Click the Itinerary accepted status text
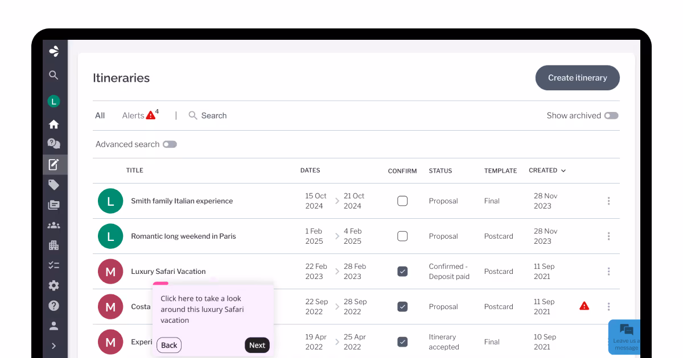This screenshot has width=683, height=358. coord(444,342)
